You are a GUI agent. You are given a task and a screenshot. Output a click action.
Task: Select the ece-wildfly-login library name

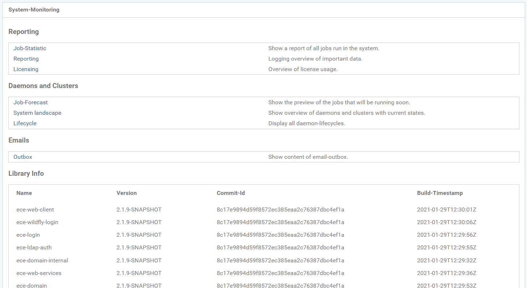coord(37,222)
